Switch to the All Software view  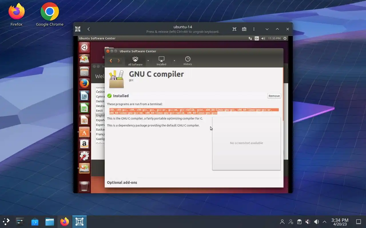pyautogui.click(x=135, y=61)
